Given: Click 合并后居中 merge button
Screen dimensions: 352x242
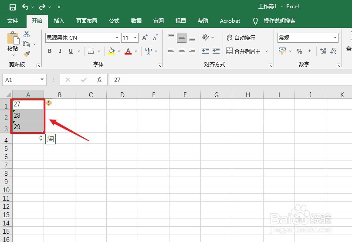Looking at the screenshot, I should click(x=244, y=51).
